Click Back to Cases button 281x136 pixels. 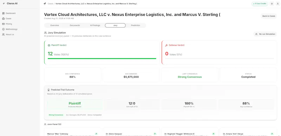(x=269, y=16)
